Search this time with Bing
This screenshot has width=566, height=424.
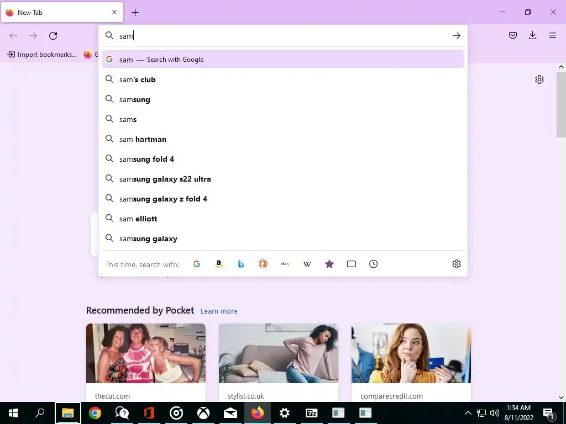(x=241, y=264)
